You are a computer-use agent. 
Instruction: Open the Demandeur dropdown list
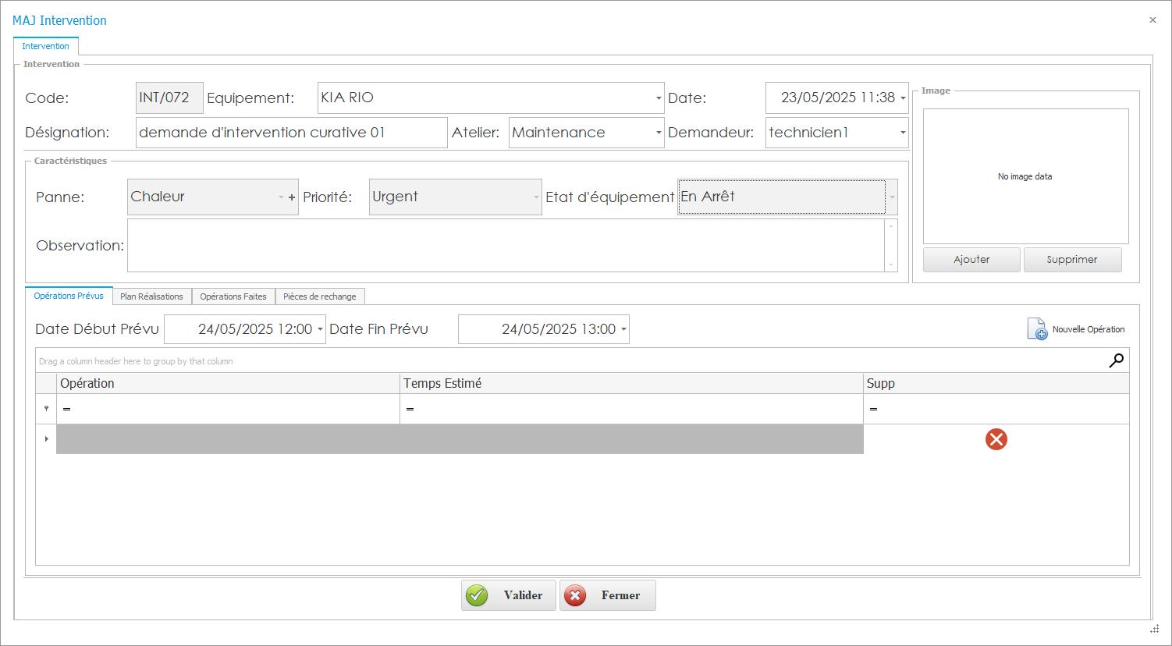tap(902, 133)
